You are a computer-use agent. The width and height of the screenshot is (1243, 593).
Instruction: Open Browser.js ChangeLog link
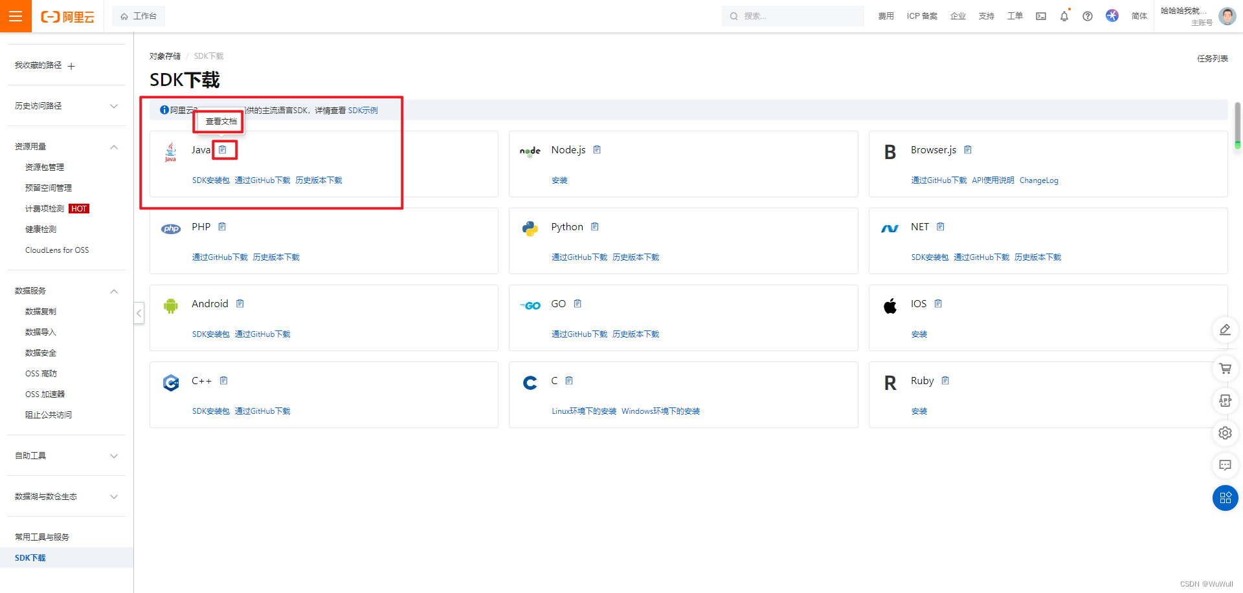pos(1039,180)
